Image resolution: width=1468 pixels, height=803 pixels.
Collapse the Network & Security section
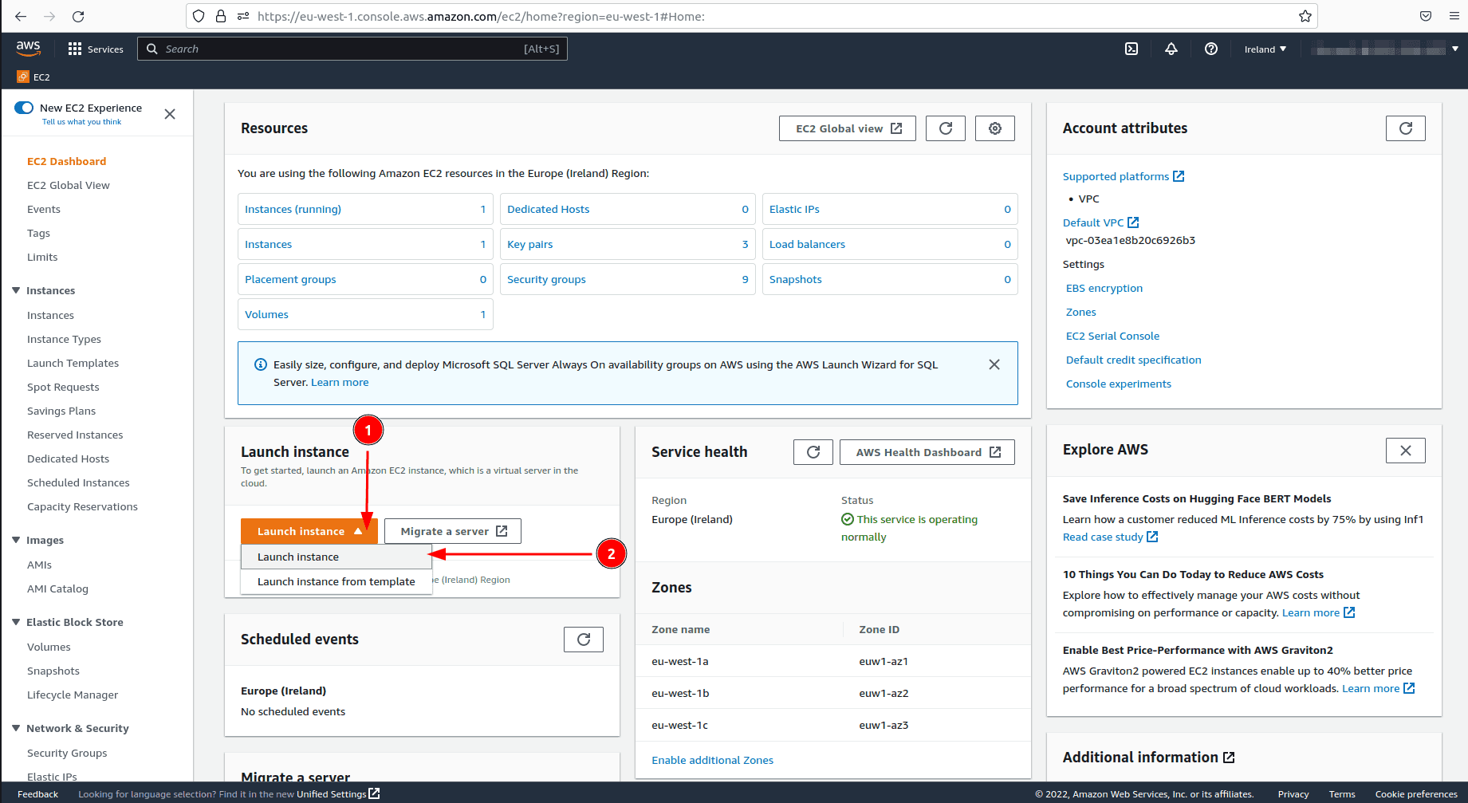click(x=16, y=728)
